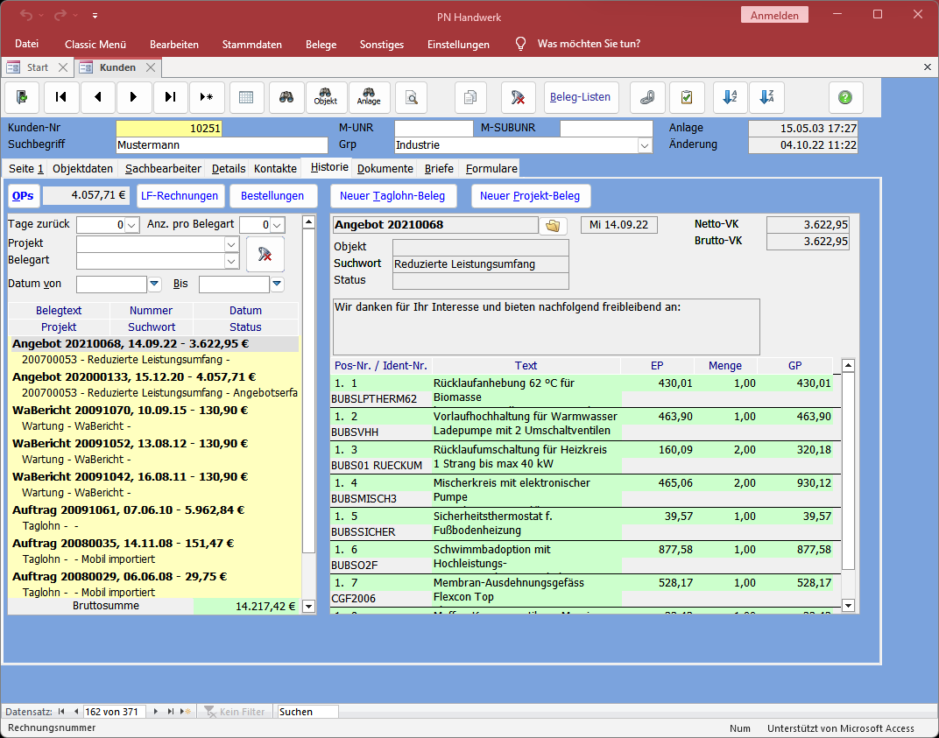Open the table grid view icon
The height and width of the screenshot is (738, 939).
(246, 97)
